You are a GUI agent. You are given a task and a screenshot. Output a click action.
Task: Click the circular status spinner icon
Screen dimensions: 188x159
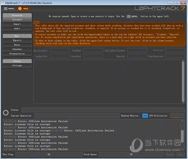pyautogui.click(x=6, y=113)
